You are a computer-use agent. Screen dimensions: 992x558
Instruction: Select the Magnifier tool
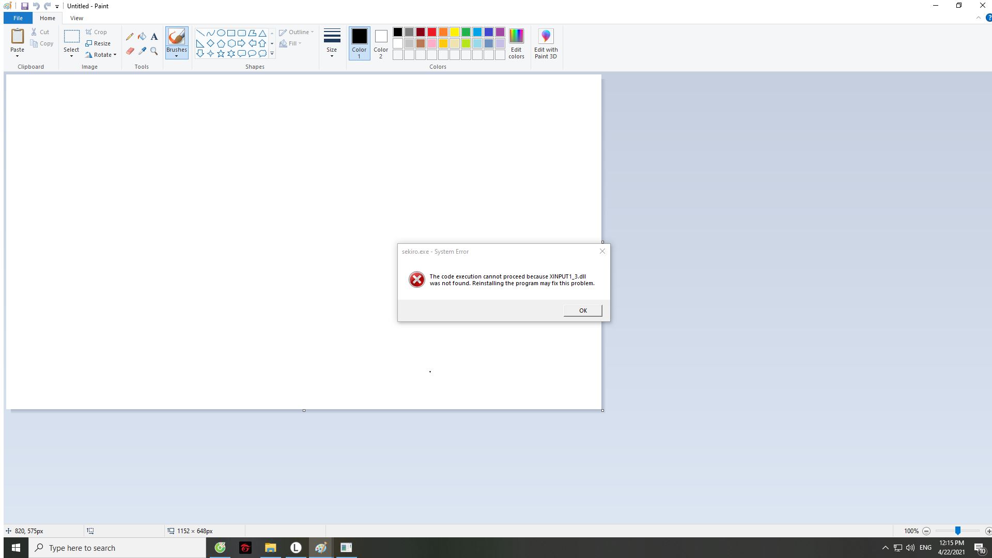click(154, 51)
